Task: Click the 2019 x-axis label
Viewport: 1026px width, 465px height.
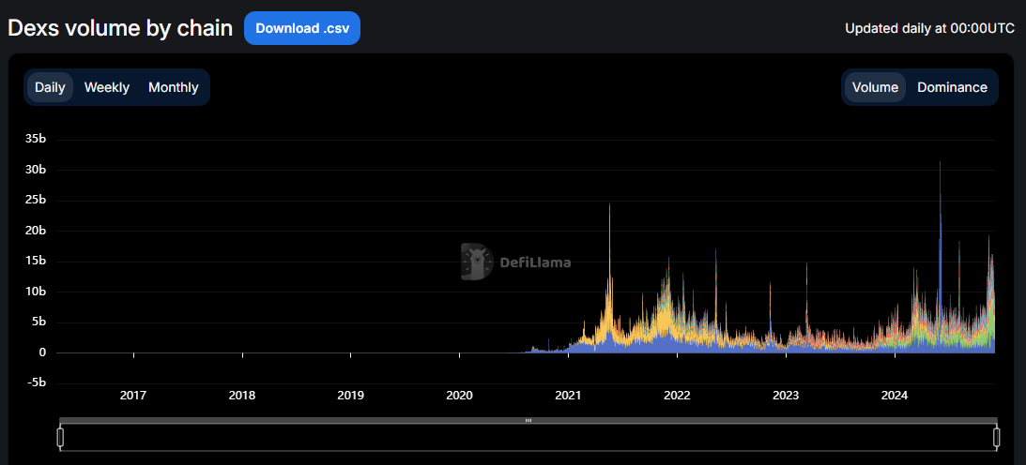Action: pyautogui.click(x=350, y=395)
